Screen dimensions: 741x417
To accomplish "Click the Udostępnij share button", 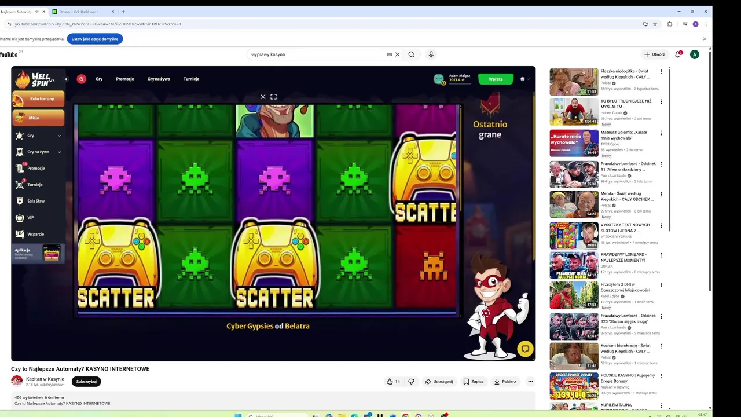I will [x=439, y=382].
